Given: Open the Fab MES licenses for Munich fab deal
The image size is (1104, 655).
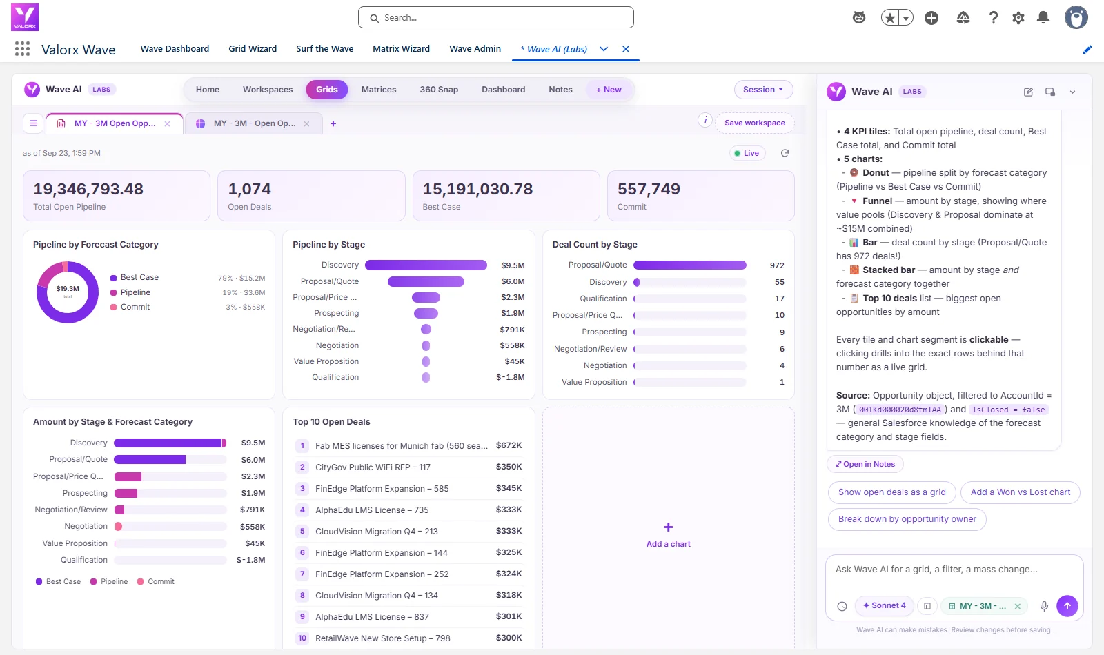Looking at the screenshot, I should tap(408, 446).
